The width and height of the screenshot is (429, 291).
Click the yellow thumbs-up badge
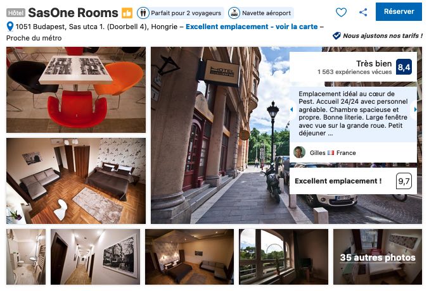tap(127, 13)
